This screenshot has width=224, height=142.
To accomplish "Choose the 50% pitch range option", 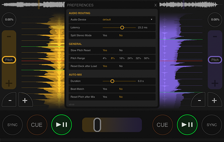I will tap(146, 58).
